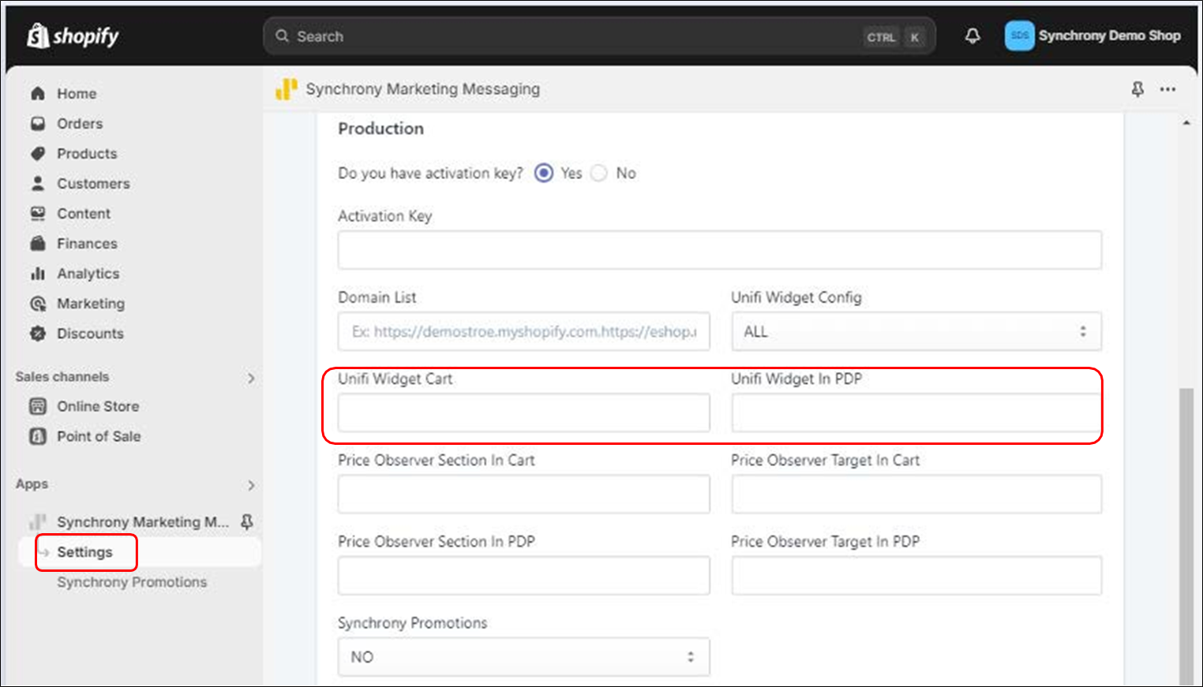Click the Synchrony Marketing Messaging header logo

[x=287, y=89]
